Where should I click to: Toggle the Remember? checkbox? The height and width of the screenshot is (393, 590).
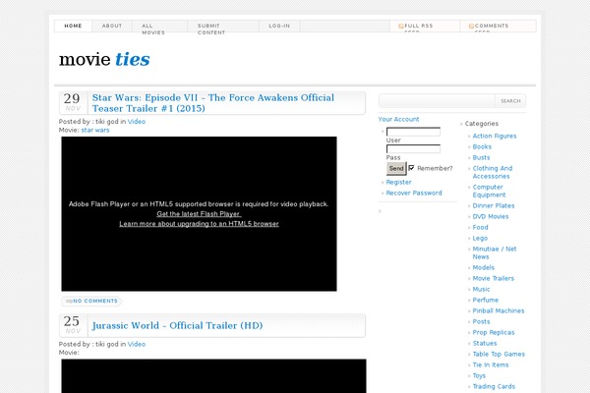point(411,168)
